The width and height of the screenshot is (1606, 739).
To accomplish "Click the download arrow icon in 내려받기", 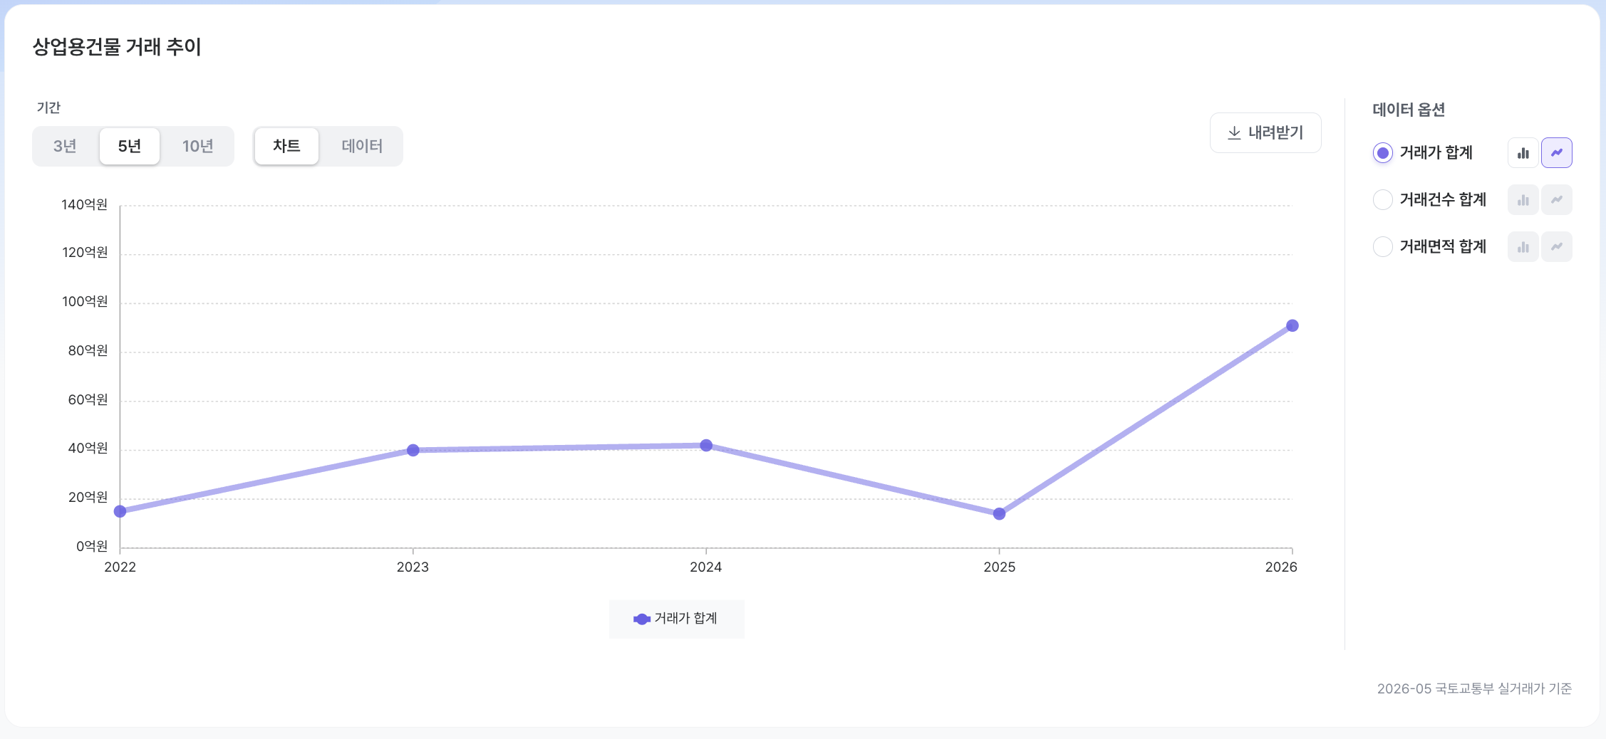I will pyautogui.click(x=1234, y=133).
